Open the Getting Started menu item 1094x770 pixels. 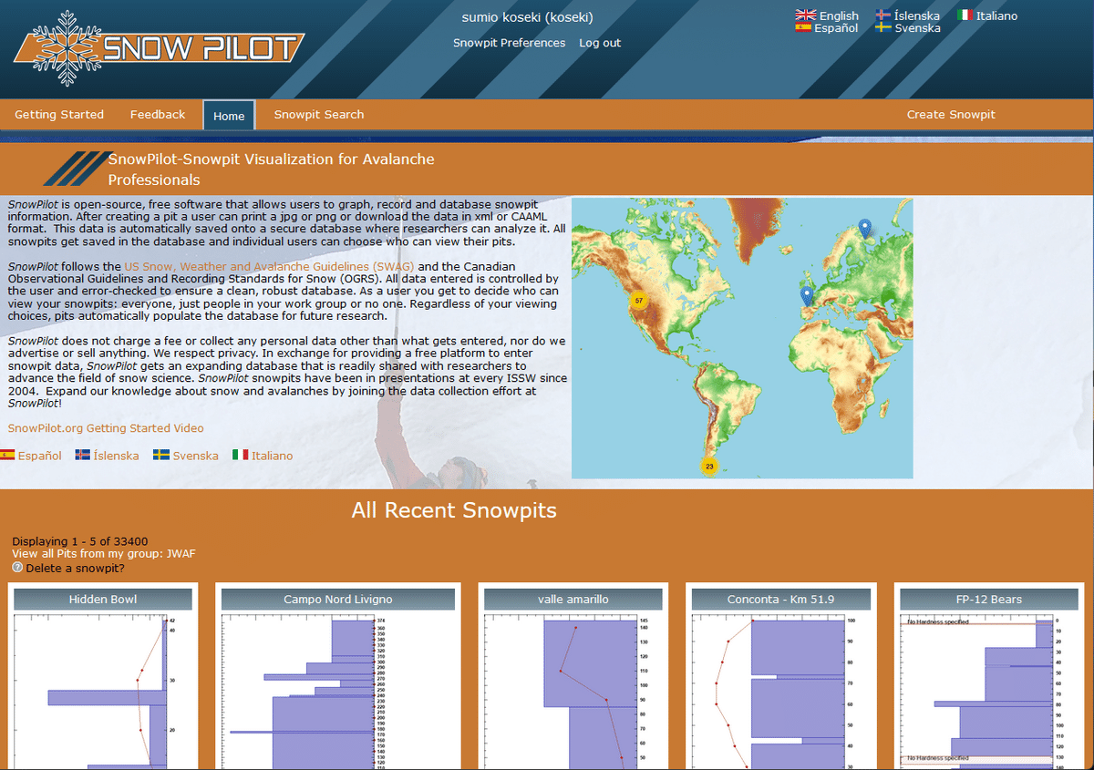(x=59, y=115)
